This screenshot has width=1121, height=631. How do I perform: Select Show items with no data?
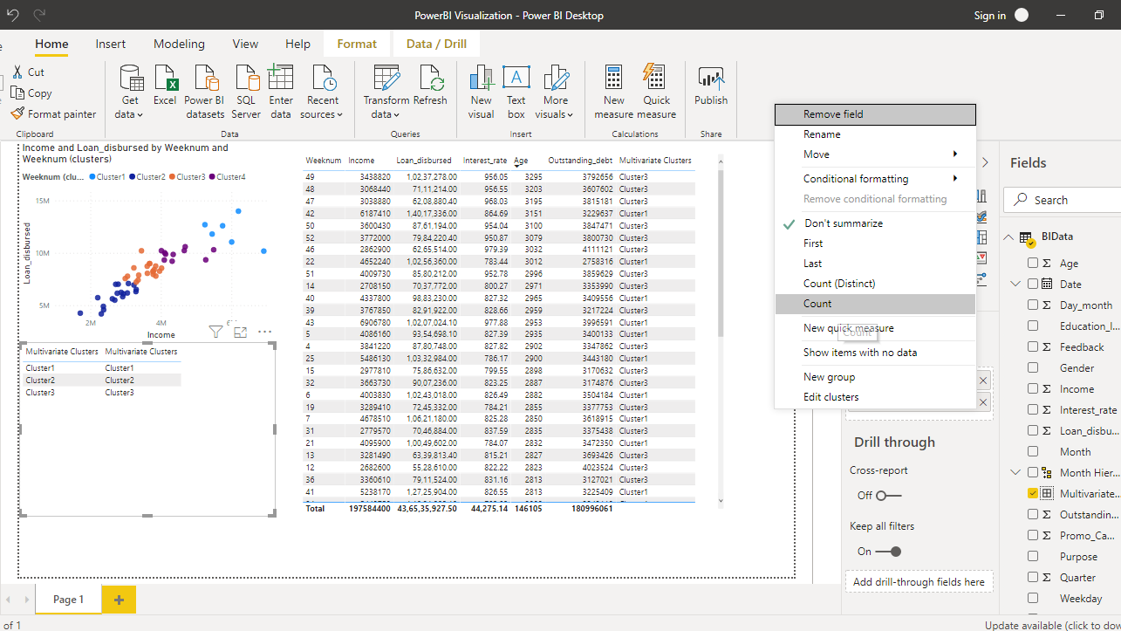click(875, 353)
